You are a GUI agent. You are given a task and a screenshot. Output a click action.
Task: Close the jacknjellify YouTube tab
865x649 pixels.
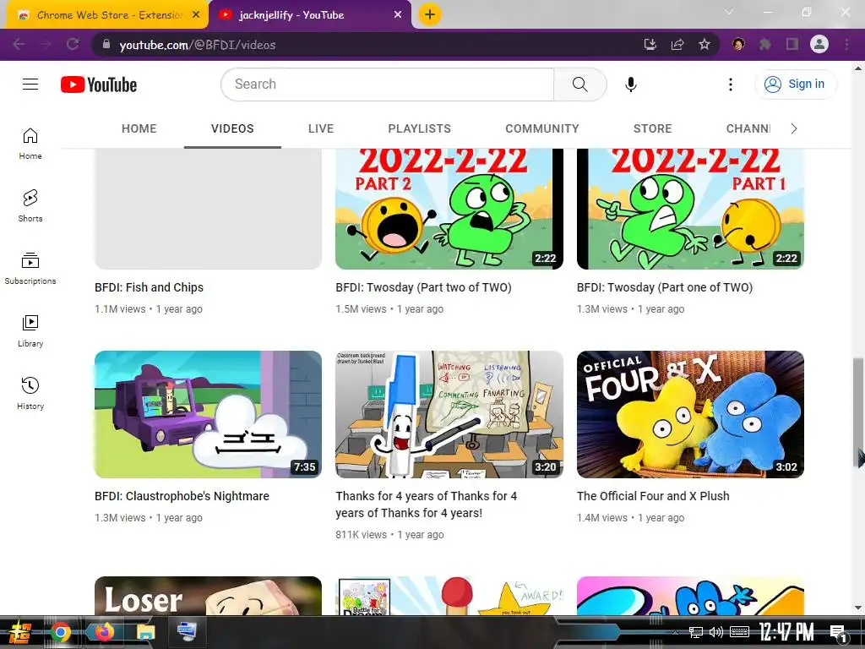[398, 15]
